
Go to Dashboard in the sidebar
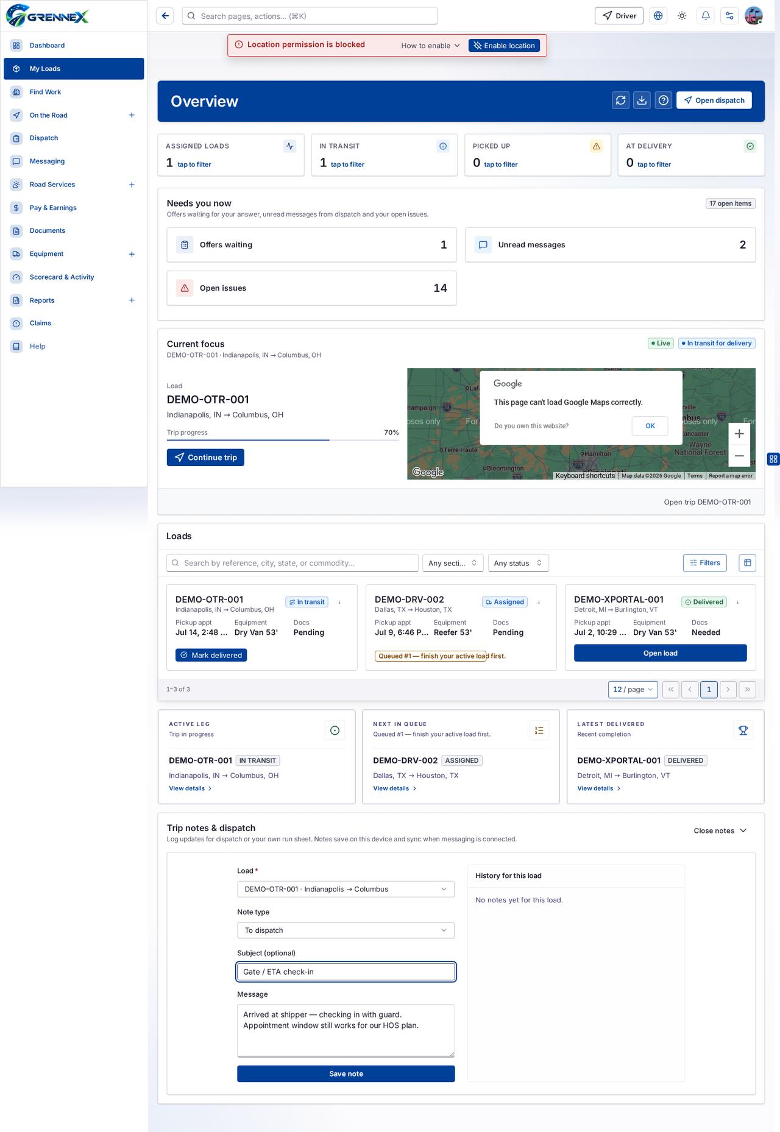[x=74, y=46]
